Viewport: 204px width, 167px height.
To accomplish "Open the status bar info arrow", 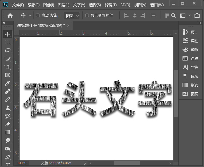I will point(85,163).
